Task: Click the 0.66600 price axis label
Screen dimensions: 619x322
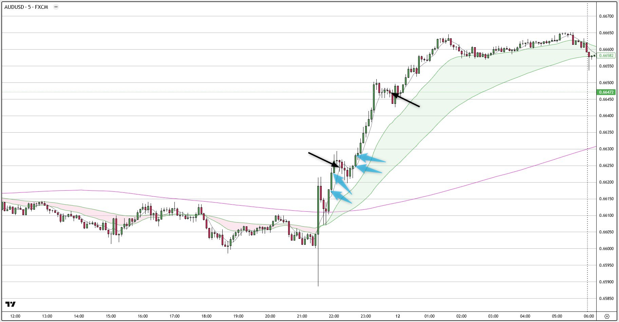Action: pyautogui.click(x=606, y=50)
